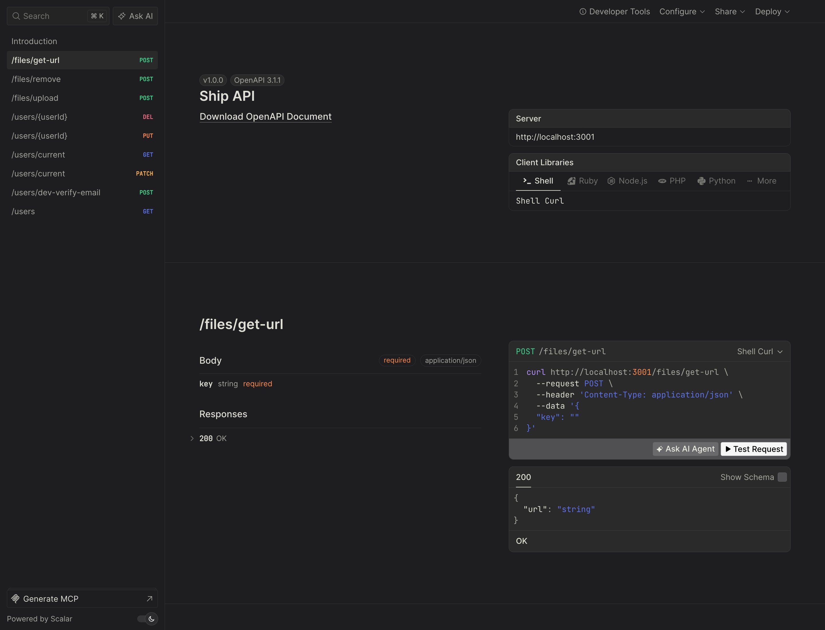
Task: Click the More ellipsis icon
Action: [750, 181]
